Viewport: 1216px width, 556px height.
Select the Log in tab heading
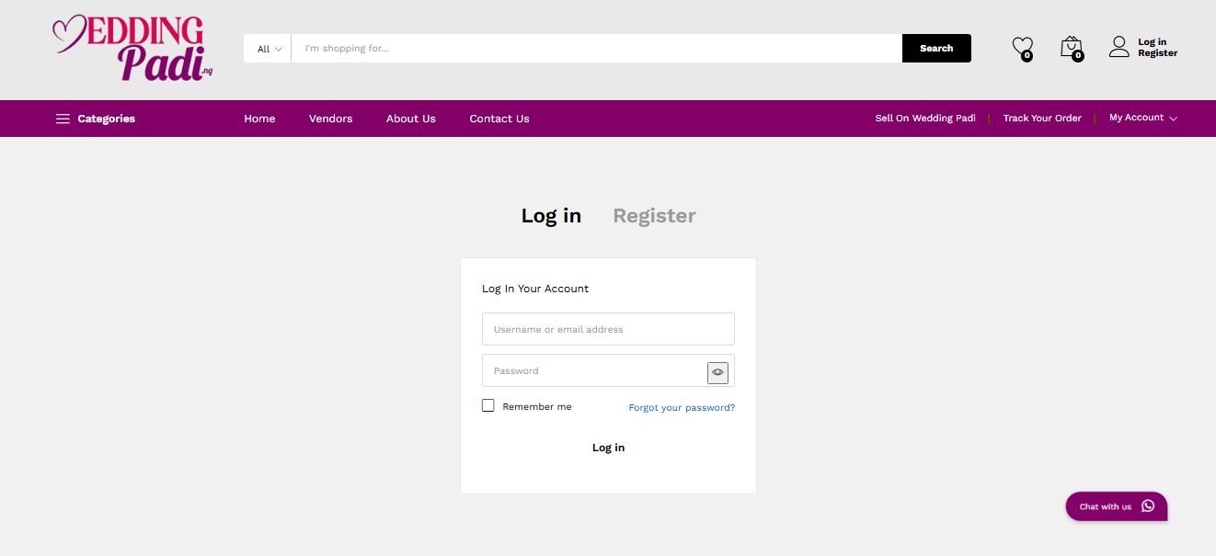pyautogui.click(x=551, y=216)
